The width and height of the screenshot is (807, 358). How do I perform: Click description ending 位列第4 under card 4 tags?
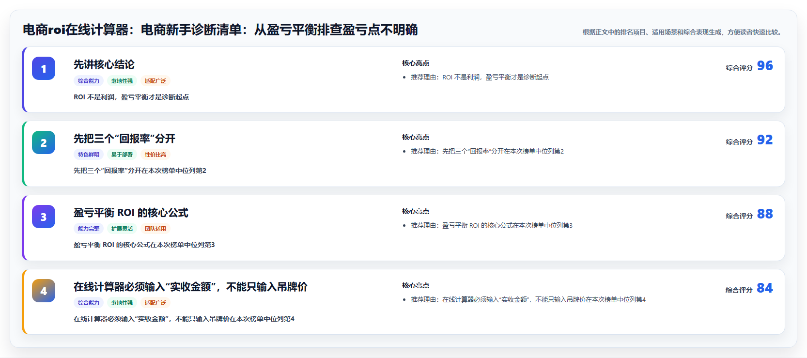184,319
